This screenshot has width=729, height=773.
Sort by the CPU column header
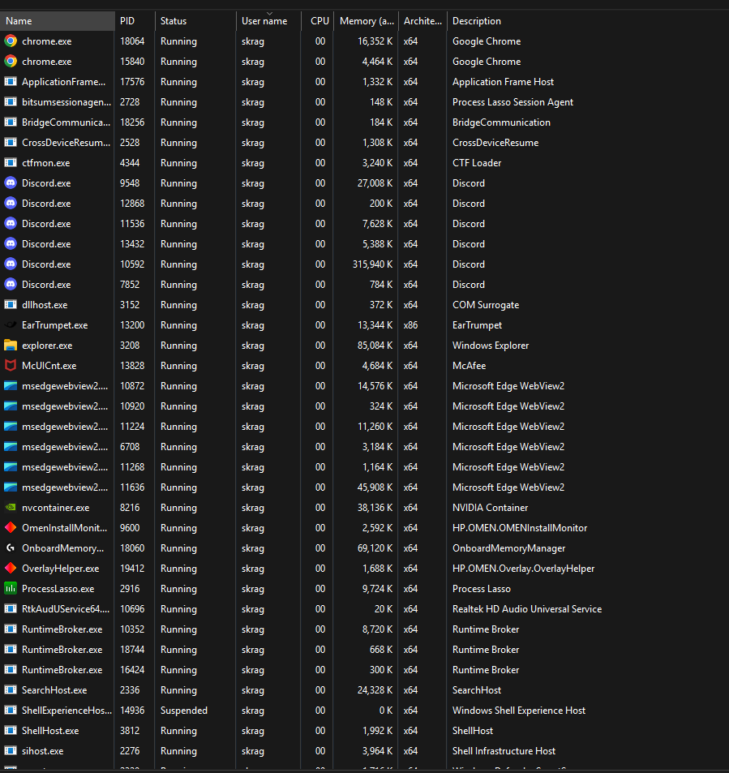pos(317,21)
